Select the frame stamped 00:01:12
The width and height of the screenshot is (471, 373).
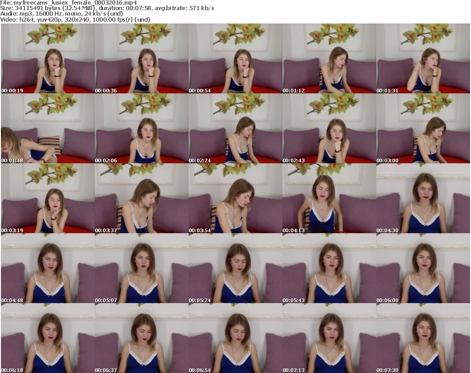[x=329, y=58]
